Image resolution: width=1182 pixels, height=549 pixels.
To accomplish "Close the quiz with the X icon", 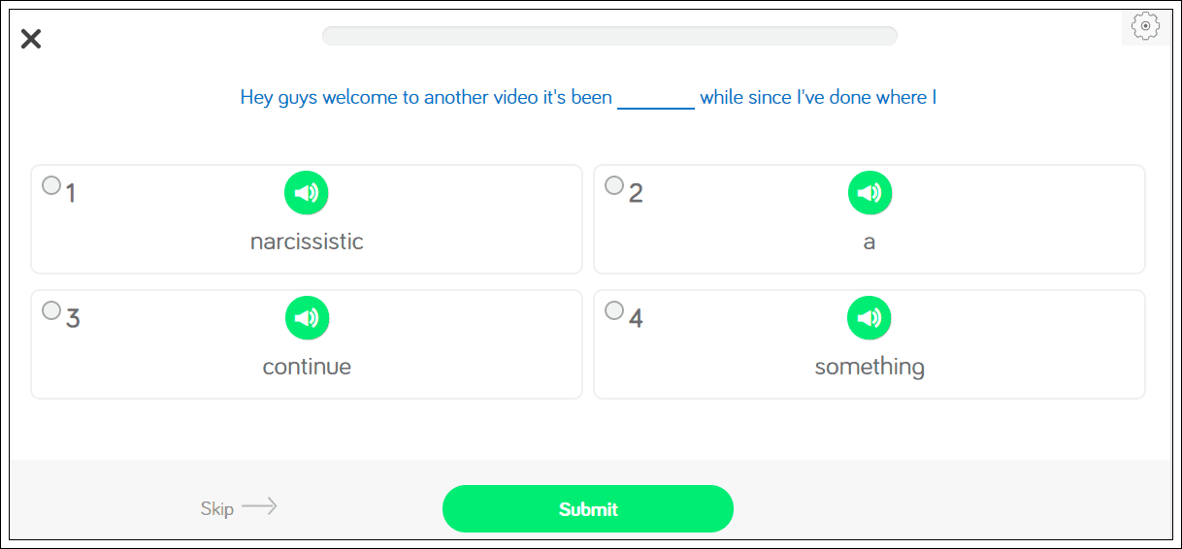I will tap(31, 39).
